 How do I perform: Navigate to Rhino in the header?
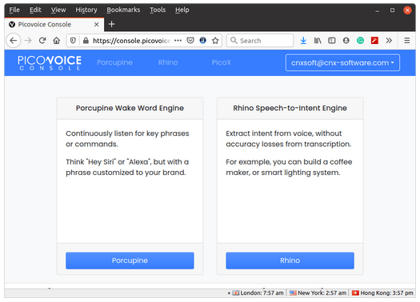(x=168, y=62)
